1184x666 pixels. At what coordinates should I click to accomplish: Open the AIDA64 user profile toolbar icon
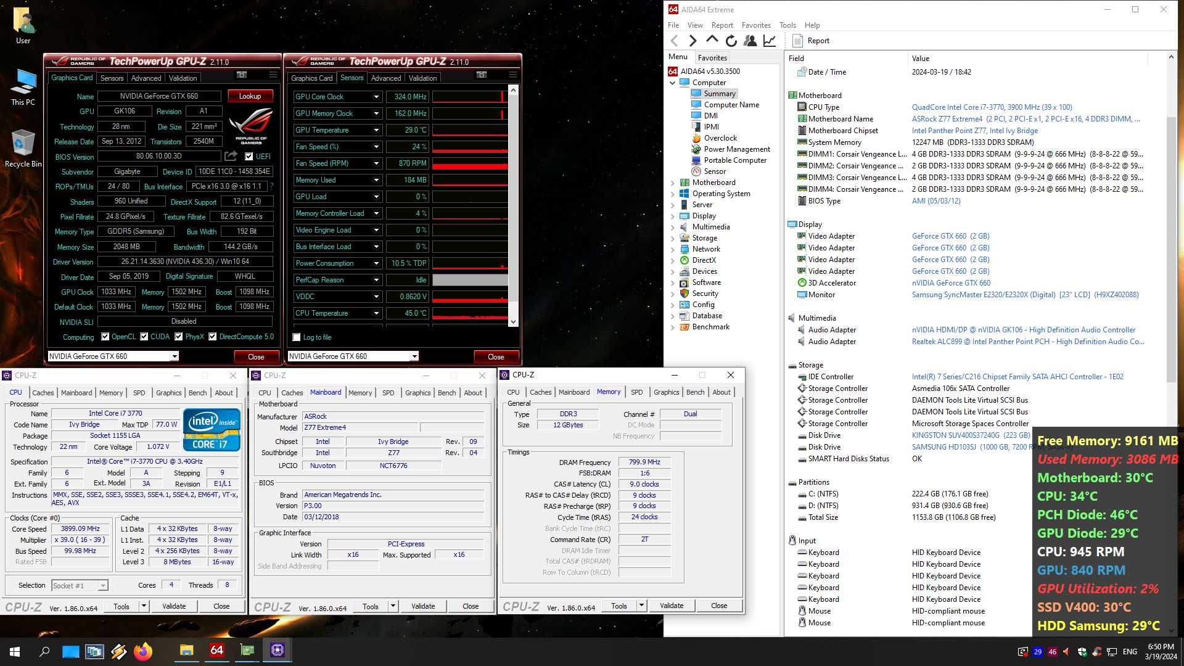click(x=750, y=41)
